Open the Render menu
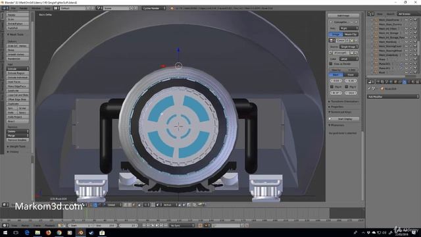Viewport: 421px width, 237px height. tap(24, 8)
